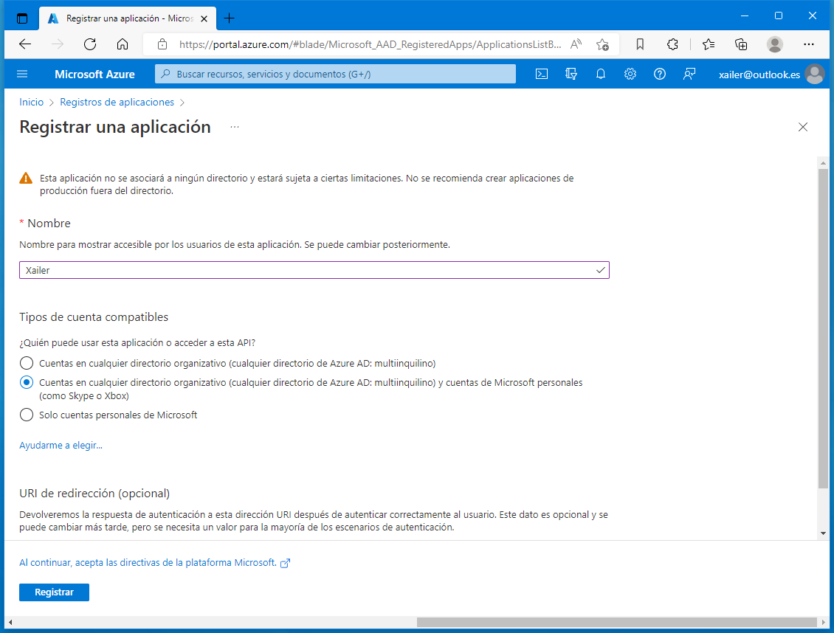The width and height of the screenshot is (834, 633).
Task: Open Cloud Shell from the Azure header
Action: click(x=542, y=74)
